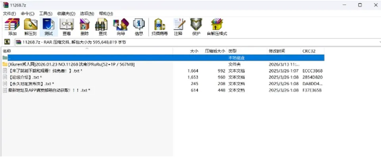The height and width of the screenshot is (157, 381).
Task: Click the CRC32 value ECCC3B68
Action: coord(312,71)
